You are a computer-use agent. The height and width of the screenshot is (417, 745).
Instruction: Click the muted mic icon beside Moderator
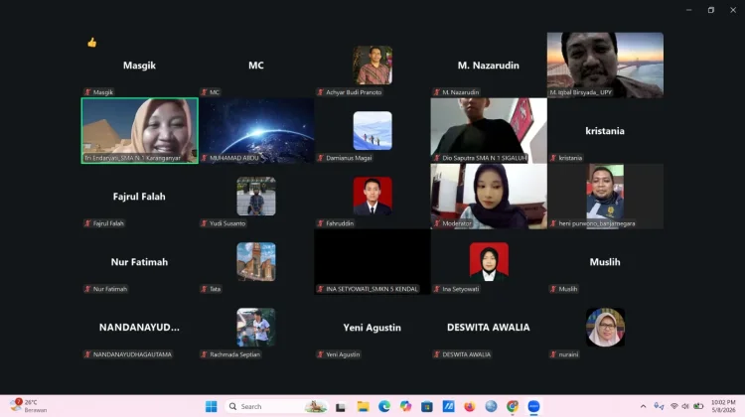(x=437, y=223)
